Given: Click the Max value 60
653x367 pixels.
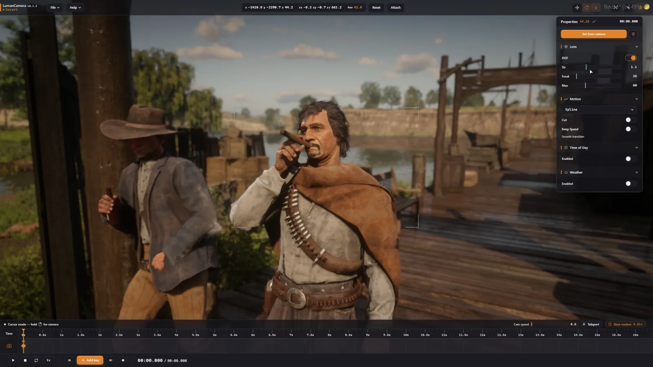Looking at the screenshot, I should pyautogui.click(x=635, y=86).
